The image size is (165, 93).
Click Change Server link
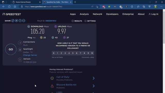coord(30,55)
